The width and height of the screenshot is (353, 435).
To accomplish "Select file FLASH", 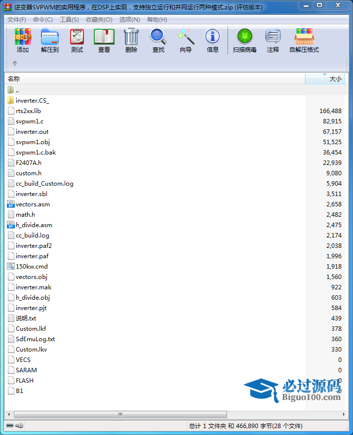I will 25,380.
